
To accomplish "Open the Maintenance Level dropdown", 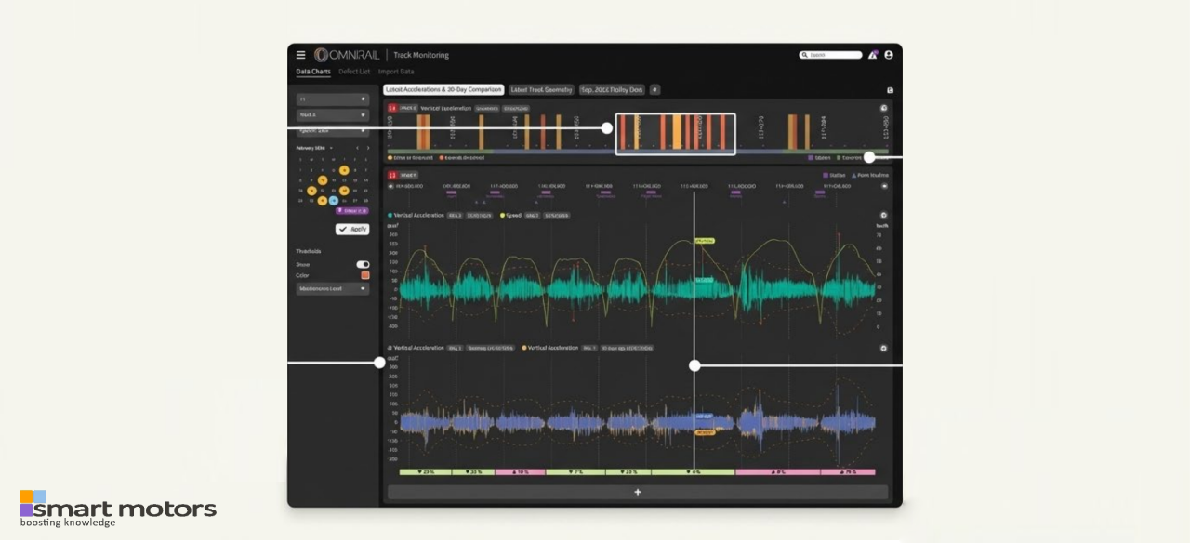I will pos(332,289).
